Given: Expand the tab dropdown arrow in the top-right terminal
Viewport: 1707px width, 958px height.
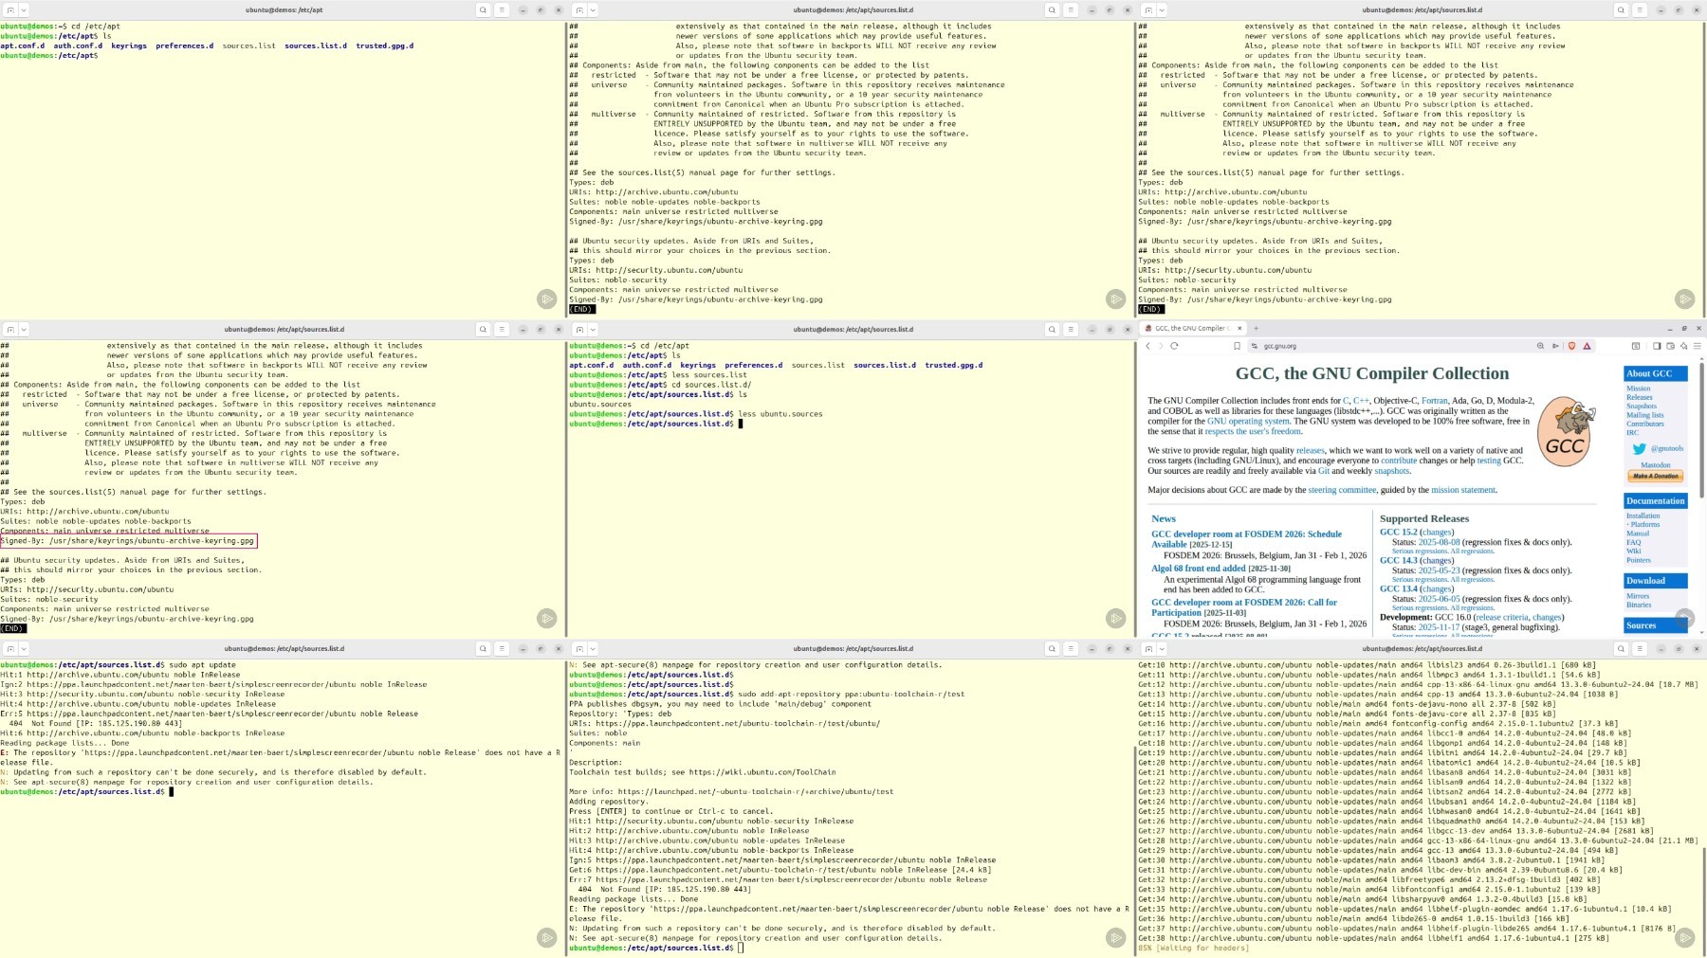Looking at the screenshot, I should pyautogui.click(x=1162, y=9).
